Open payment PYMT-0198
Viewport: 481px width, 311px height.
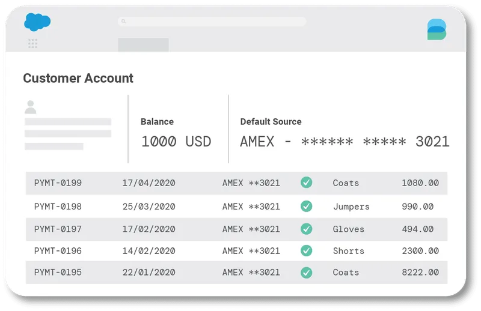(58, 207)
